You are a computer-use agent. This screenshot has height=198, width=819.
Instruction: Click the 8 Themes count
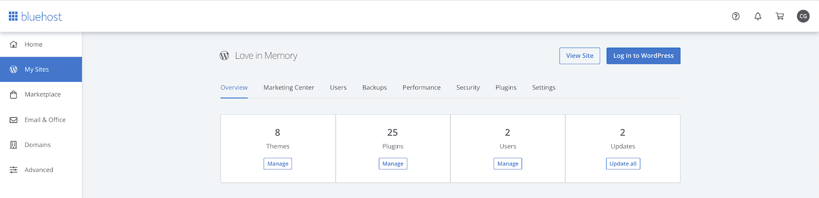tap(277, 133)
